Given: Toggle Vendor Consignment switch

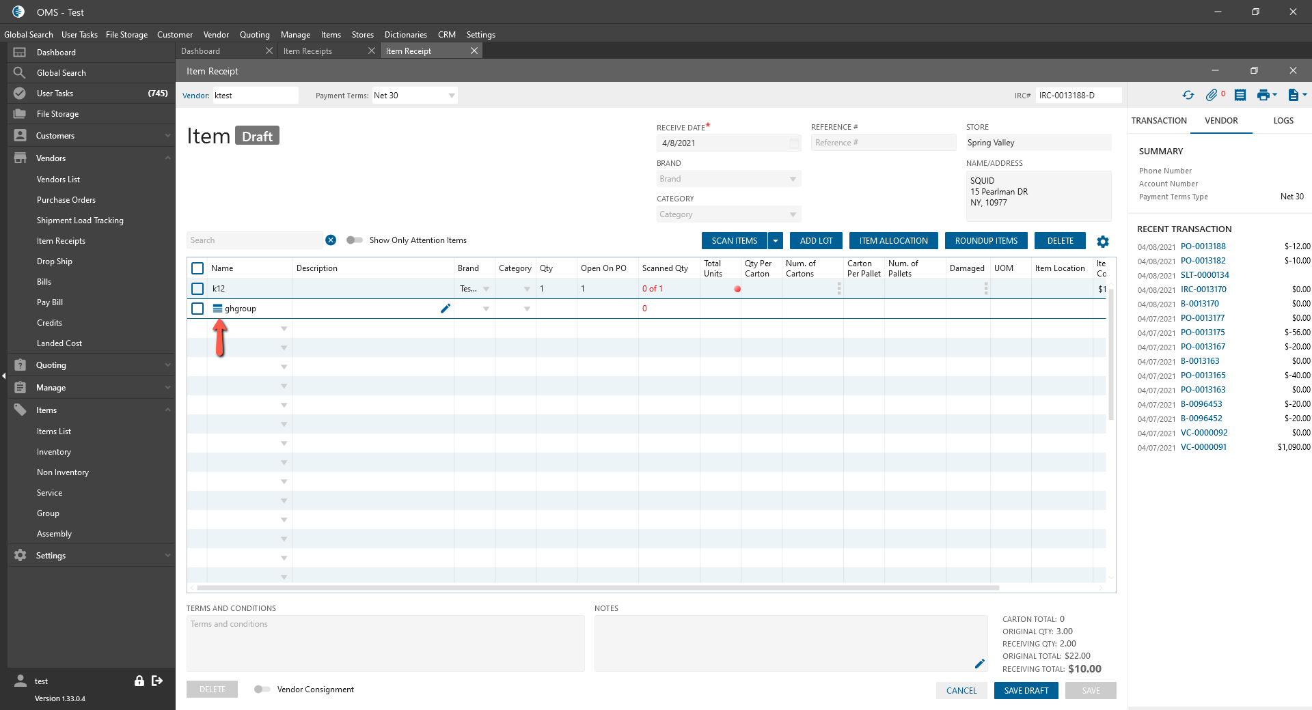Looking at the screenshot, I should tap(262, 690).
